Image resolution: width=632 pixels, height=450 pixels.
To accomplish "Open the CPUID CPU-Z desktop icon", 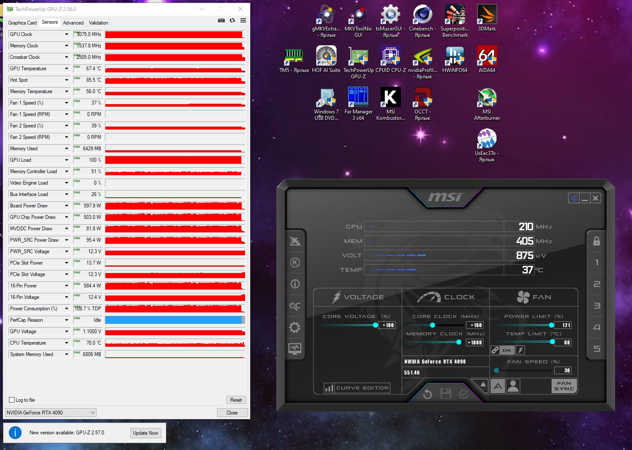I will tap(390, 59).
